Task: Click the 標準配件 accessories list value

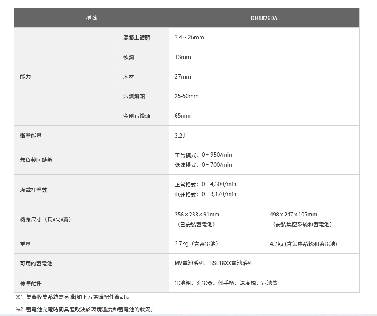Action: click(x=226, y=283)
